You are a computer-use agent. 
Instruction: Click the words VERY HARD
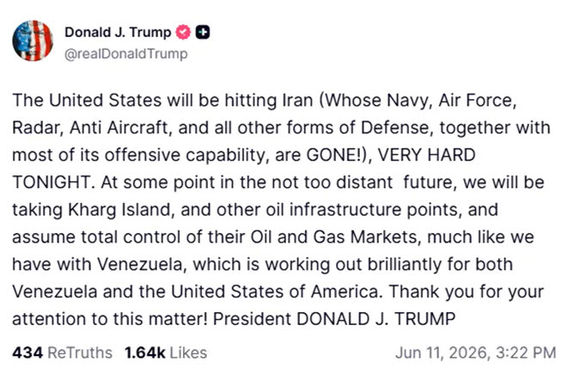click(427, 156)
